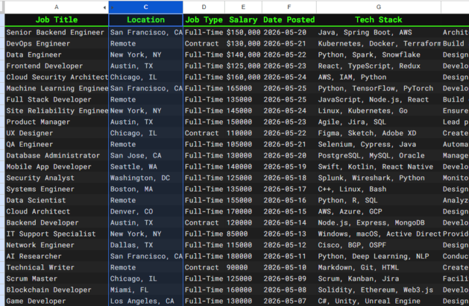Click the '$160,000' salary cell
The height and width of the screenshot is (306, 469).
[243, 77]
